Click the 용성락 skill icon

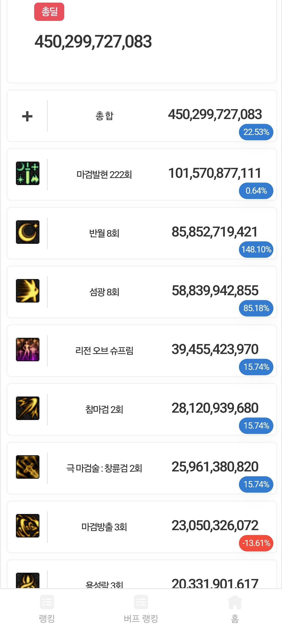coord(28,581)
